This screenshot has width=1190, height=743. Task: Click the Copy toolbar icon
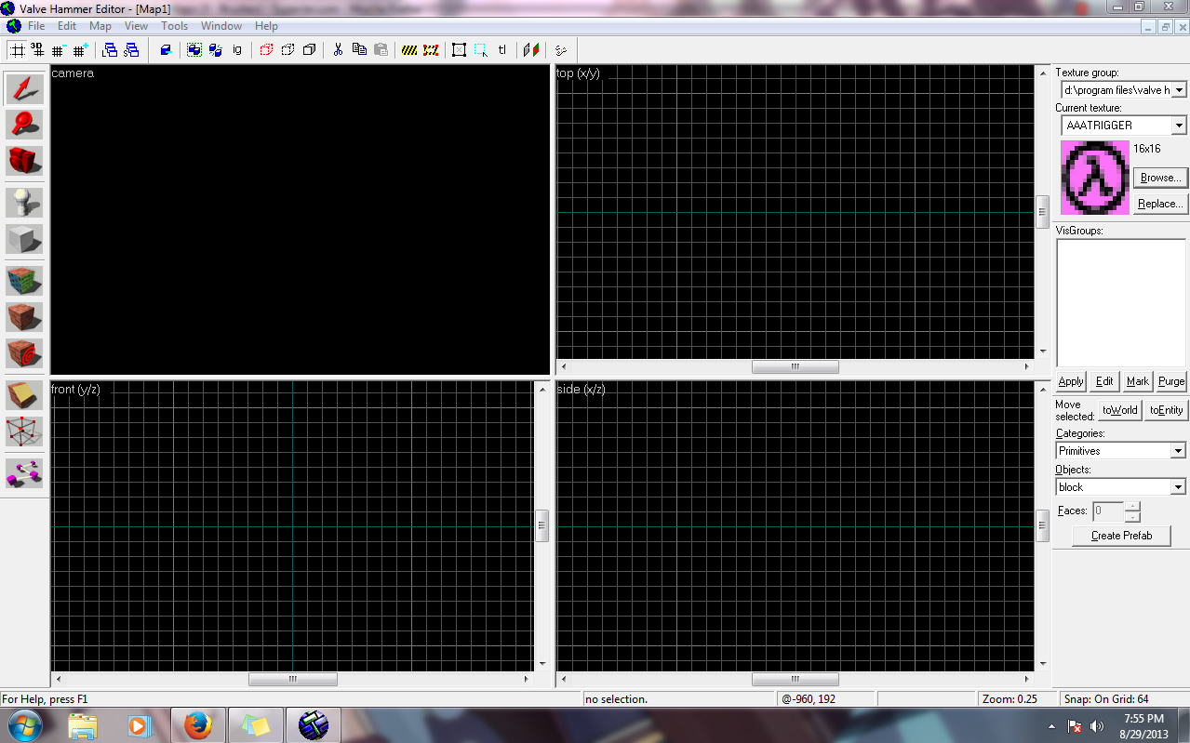(359, 50)
